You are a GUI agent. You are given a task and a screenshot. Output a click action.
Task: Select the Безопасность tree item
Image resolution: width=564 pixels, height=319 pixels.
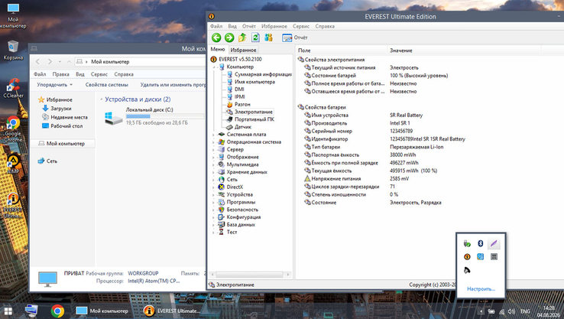(238, 210)
